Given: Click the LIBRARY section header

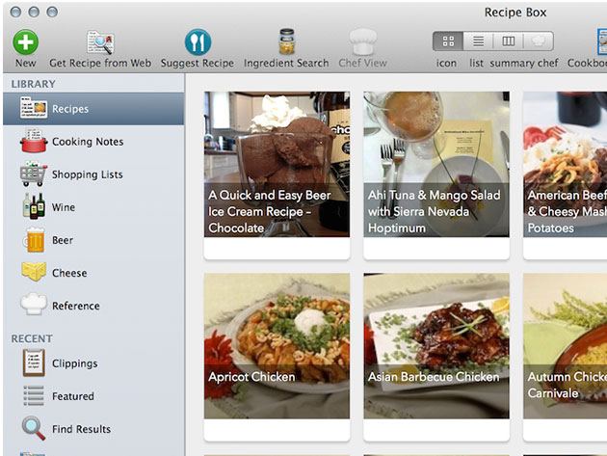Looking at the screenshot, I should tap(34, 84).
